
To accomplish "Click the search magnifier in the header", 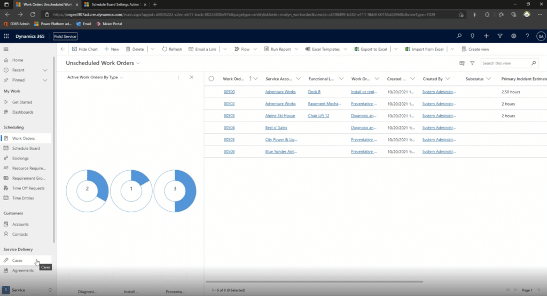I will pyautogui.click(x=459, y=36).
